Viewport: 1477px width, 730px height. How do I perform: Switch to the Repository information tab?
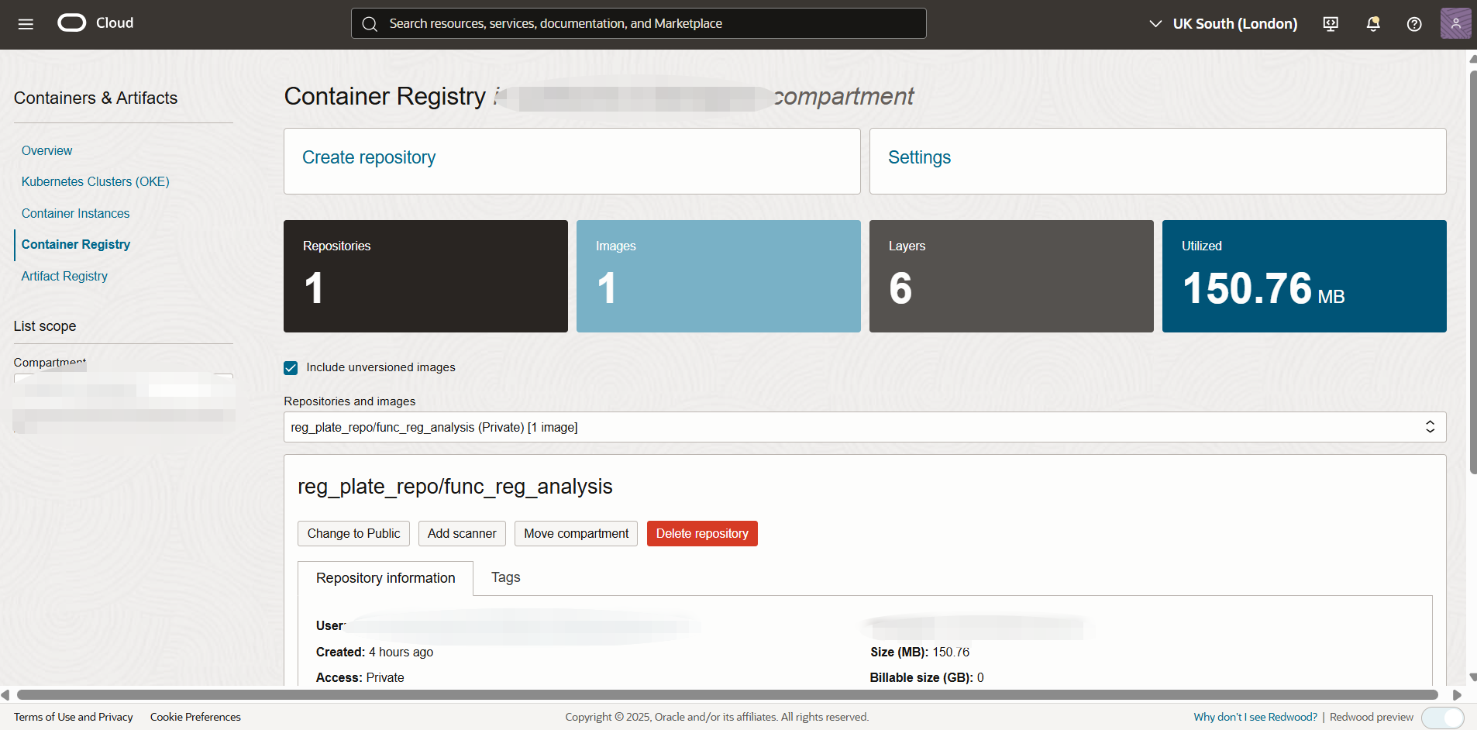click(385, 578)
